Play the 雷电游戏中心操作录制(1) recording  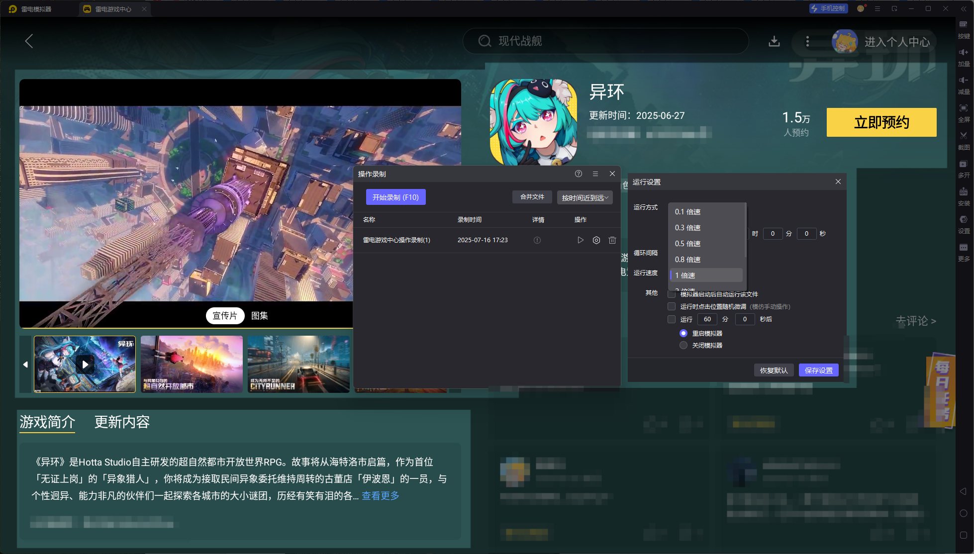coord(581,240)
